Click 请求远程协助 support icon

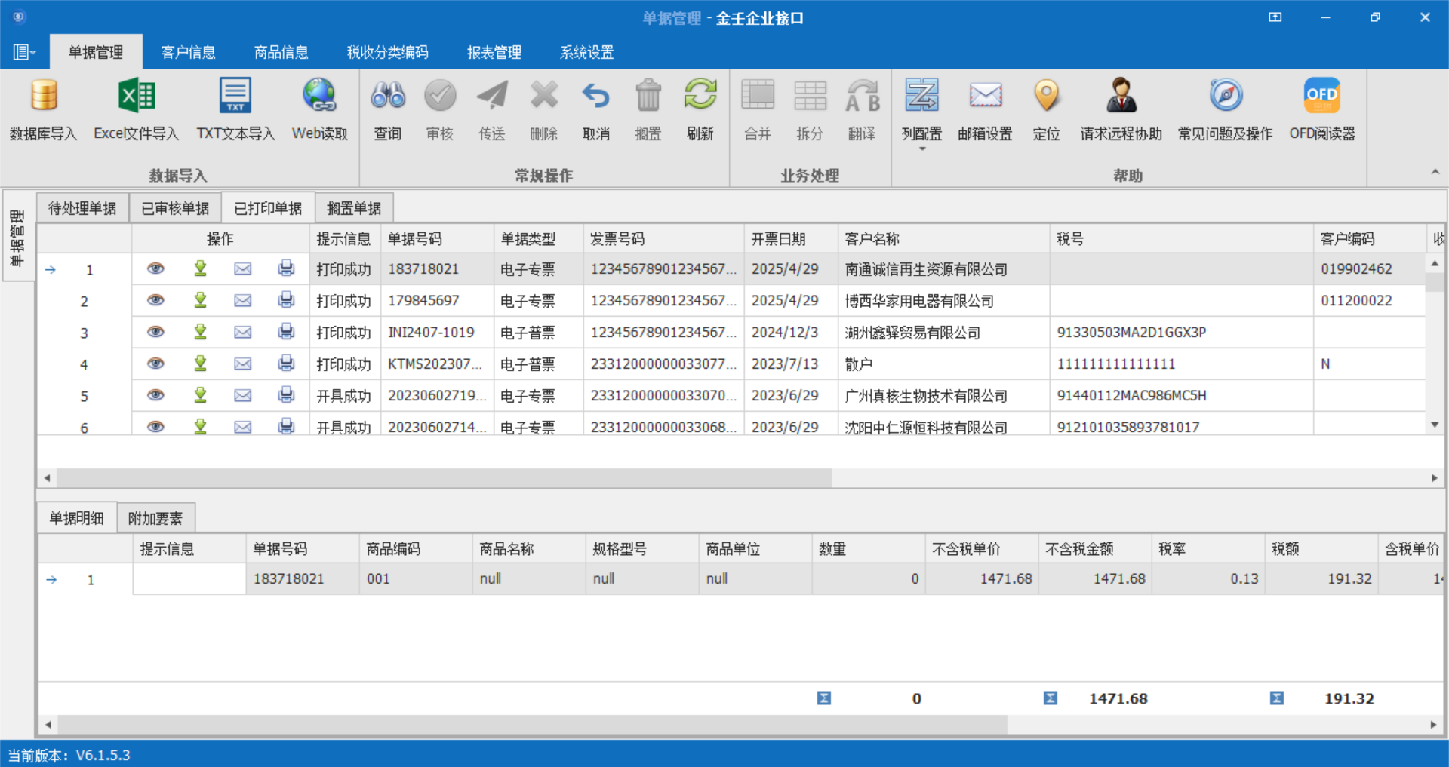coord(1121,97)
